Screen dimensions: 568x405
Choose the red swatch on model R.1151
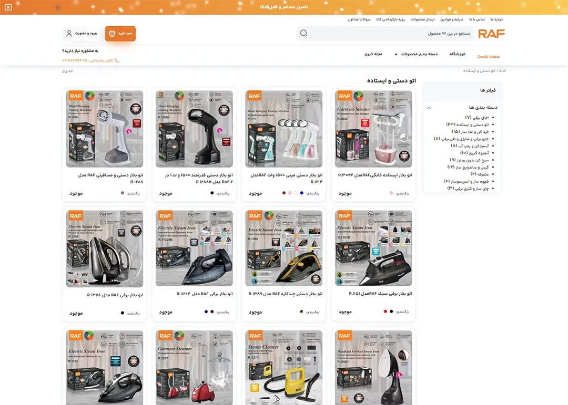click(386, 312)
